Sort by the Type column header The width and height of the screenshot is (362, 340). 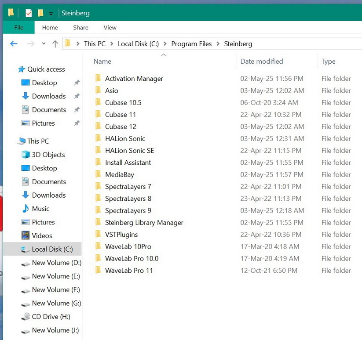(x=328, y=61)
